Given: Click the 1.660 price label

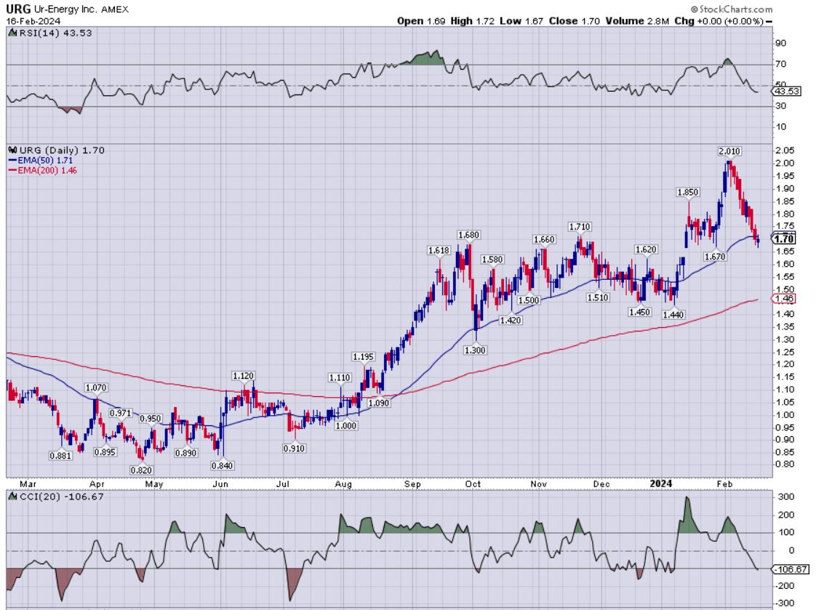Looking at the screenshot, I should pos(544,240).
